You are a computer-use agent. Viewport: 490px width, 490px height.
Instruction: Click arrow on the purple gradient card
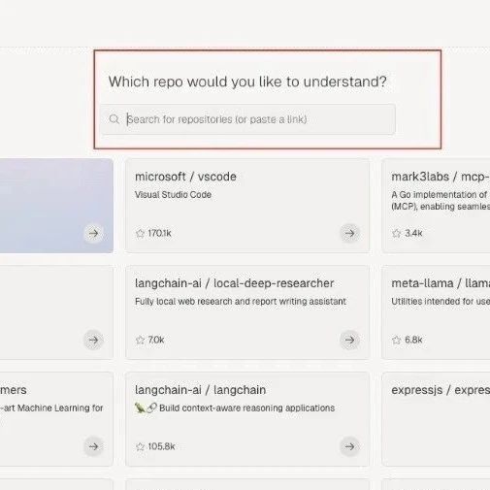pyautogui.click(x=93, y=233)
